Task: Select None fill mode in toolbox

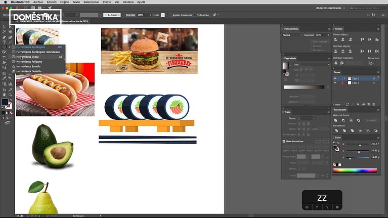Action: 11,113
